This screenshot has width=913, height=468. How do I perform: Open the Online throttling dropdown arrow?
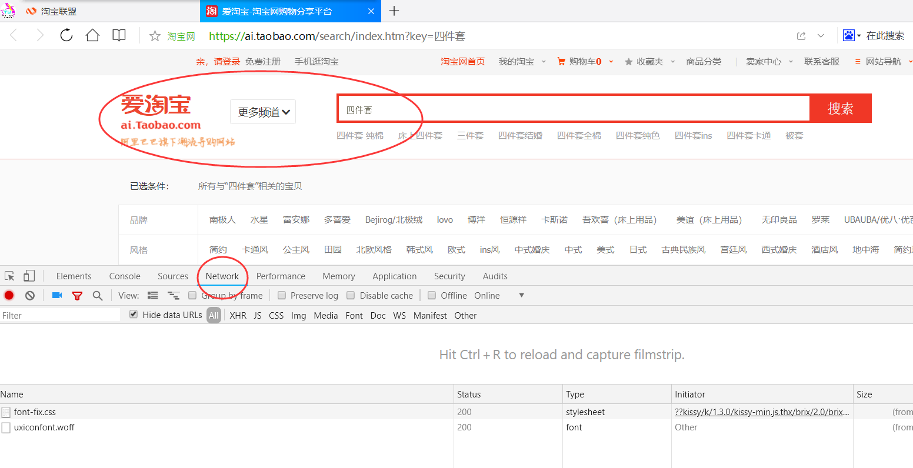521,295
